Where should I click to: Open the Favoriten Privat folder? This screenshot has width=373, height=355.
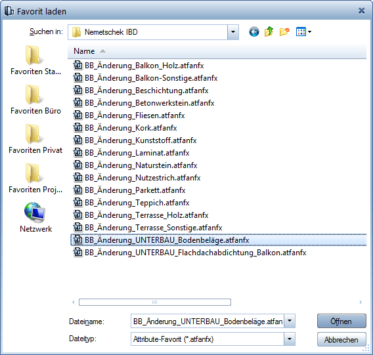pos(35,138)
